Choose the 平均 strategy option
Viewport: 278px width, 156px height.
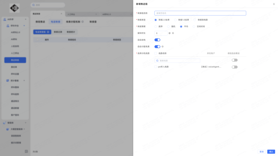point(181,26)
